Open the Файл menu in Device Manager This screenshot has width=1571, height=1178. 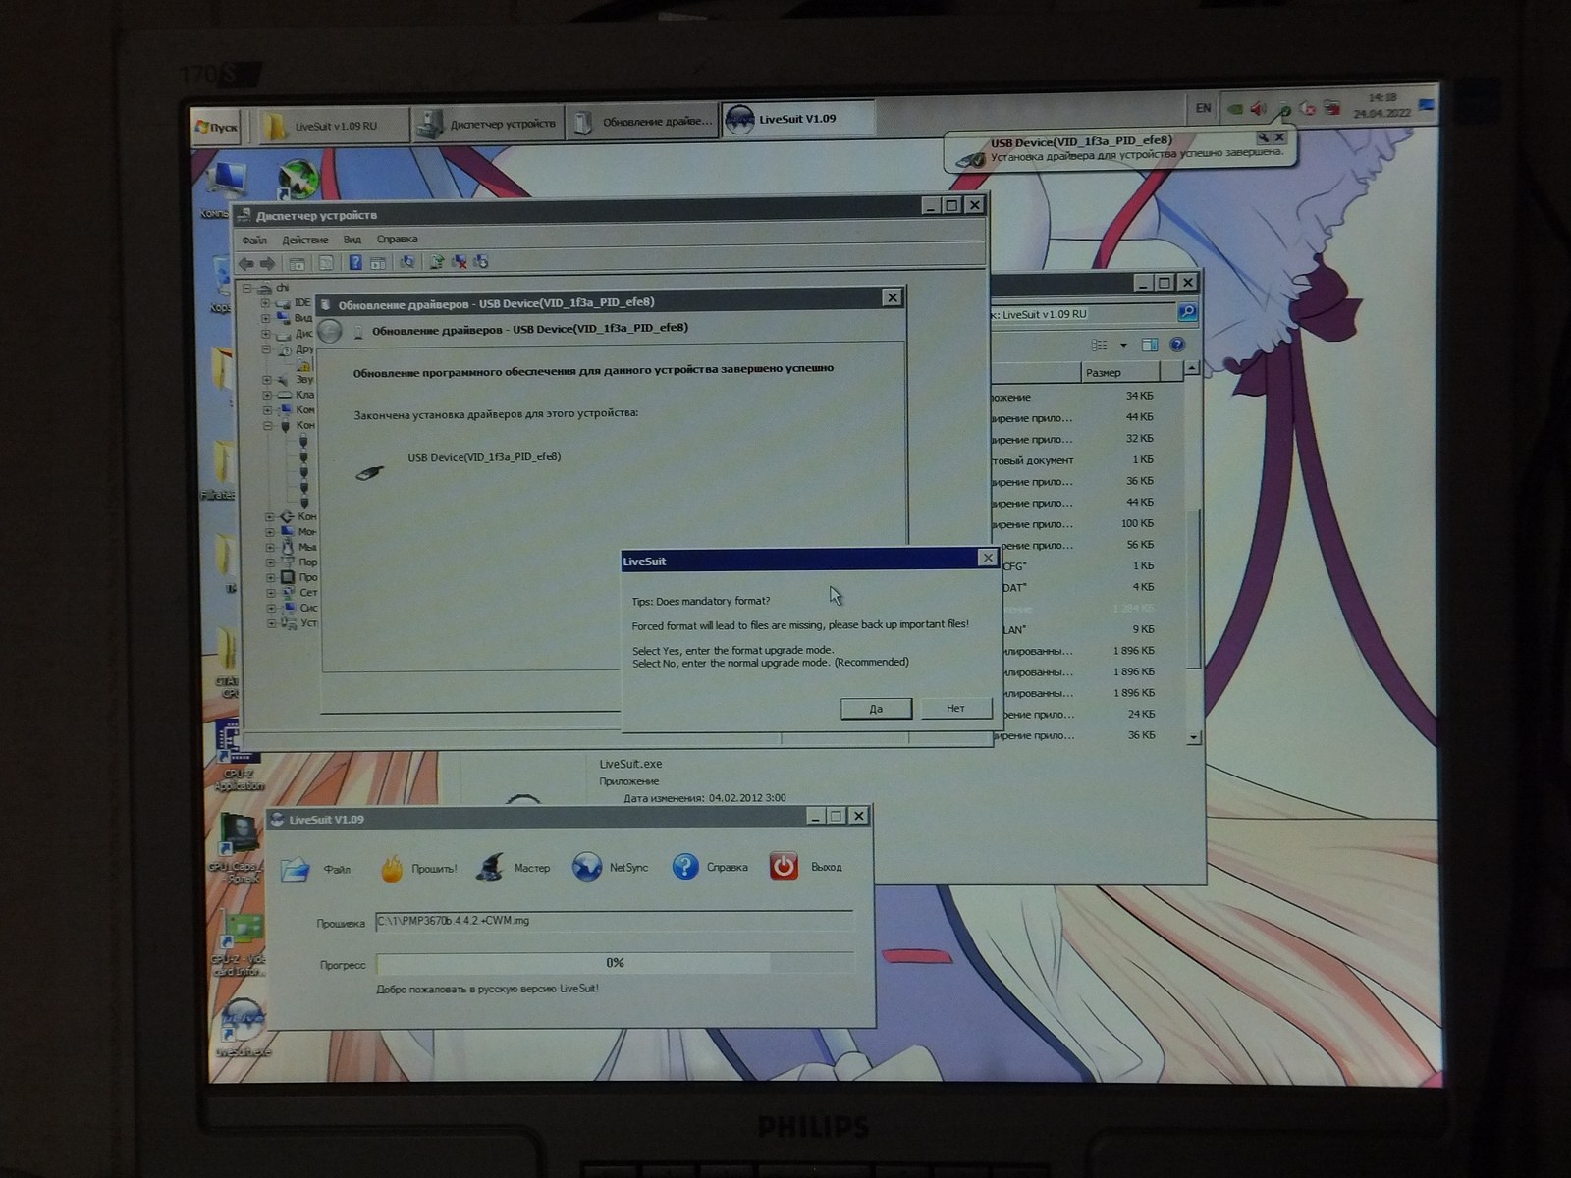coord(254,241)
